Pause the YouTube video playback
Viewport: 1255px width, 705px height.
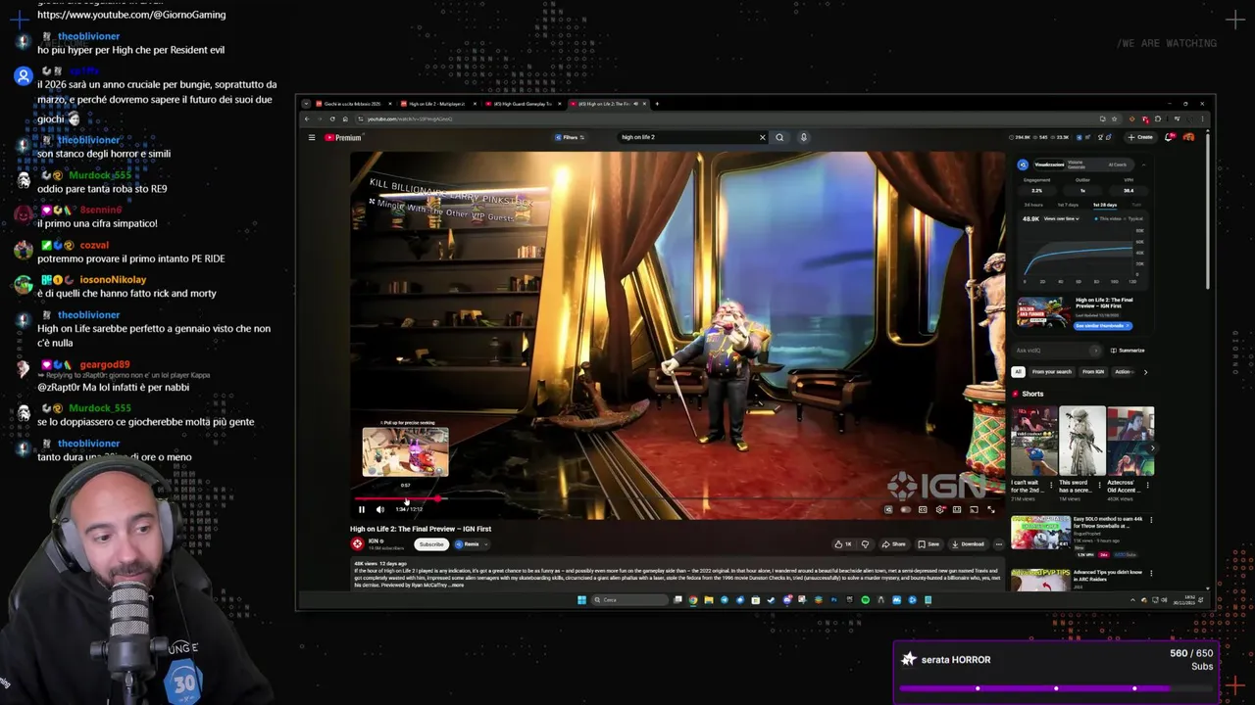tap(361, 509)
